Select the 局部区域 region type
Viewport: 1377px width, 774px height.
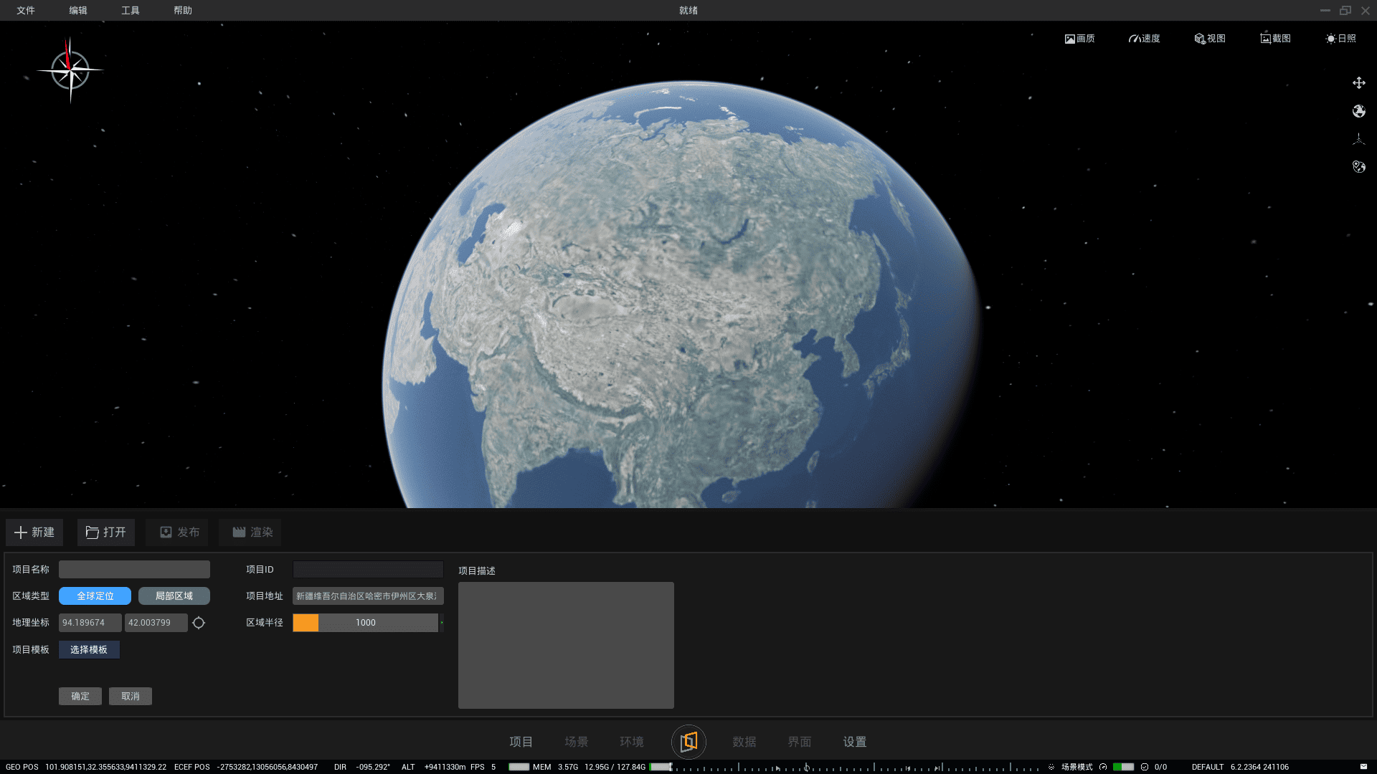tap(174, 596)
